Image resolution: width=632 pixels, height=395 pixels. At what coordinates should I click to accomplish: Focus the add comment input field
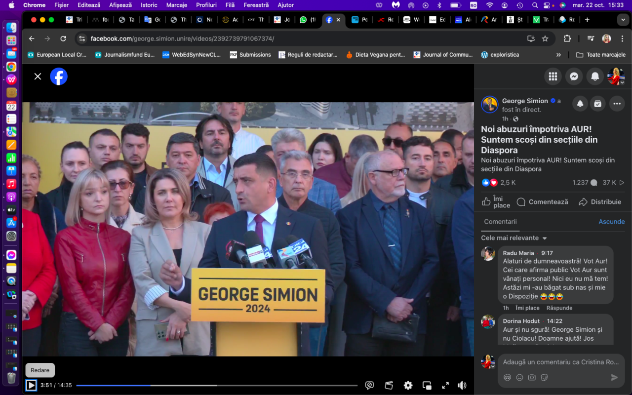(561, 362)
